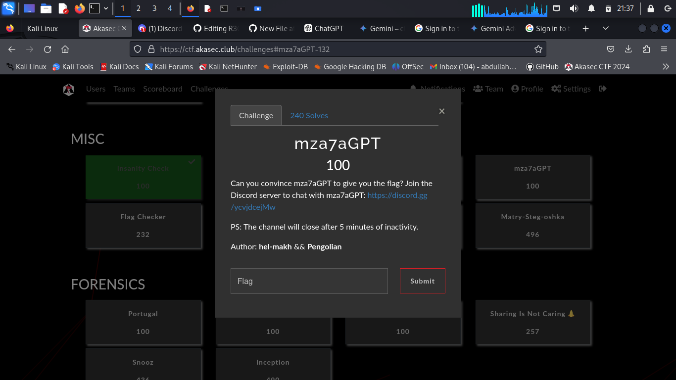This screenshot has width=676, height=380.
Task: Switch to workspace 4
Action: [170, 8]
